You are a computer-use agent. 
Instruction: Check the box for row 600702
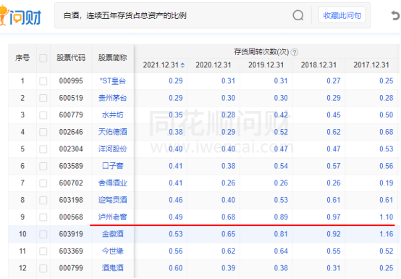click(43, 183)
